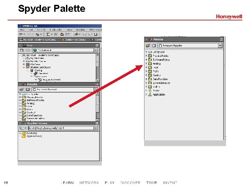Screen dimensions: 250x187
Task: Collapse the Spyder Library panel header arrow
Action: click(x=20, y=123)
